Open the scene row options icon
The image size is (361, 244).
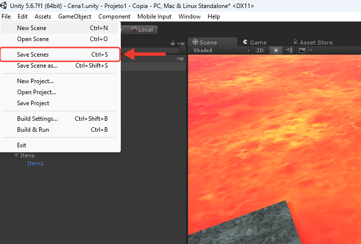(x=180, y=59)
